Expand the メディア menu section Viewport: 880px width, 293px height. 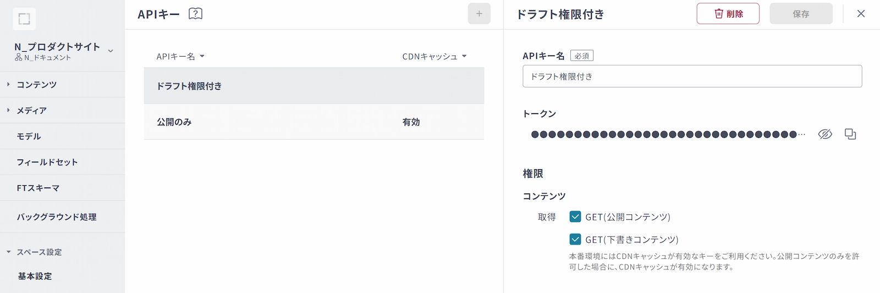[31, 110]
